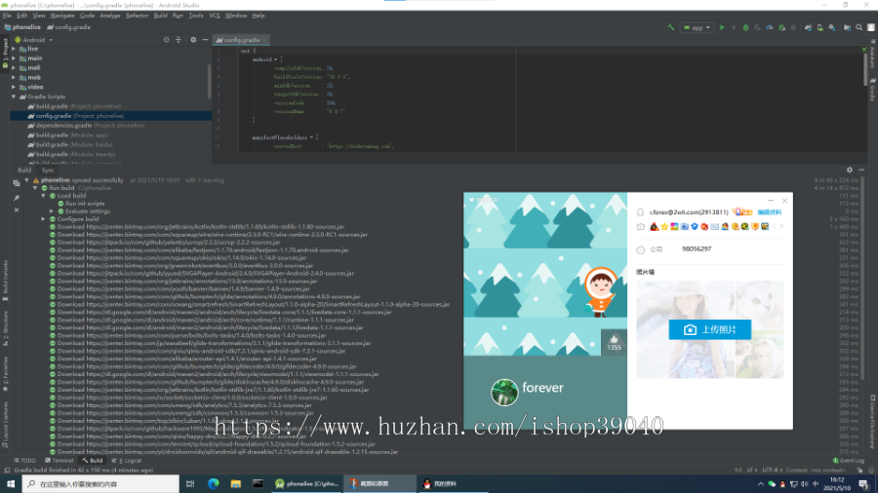Expand the main module folder
Viewport: 878px width, 493px height.
coord(14,58)
